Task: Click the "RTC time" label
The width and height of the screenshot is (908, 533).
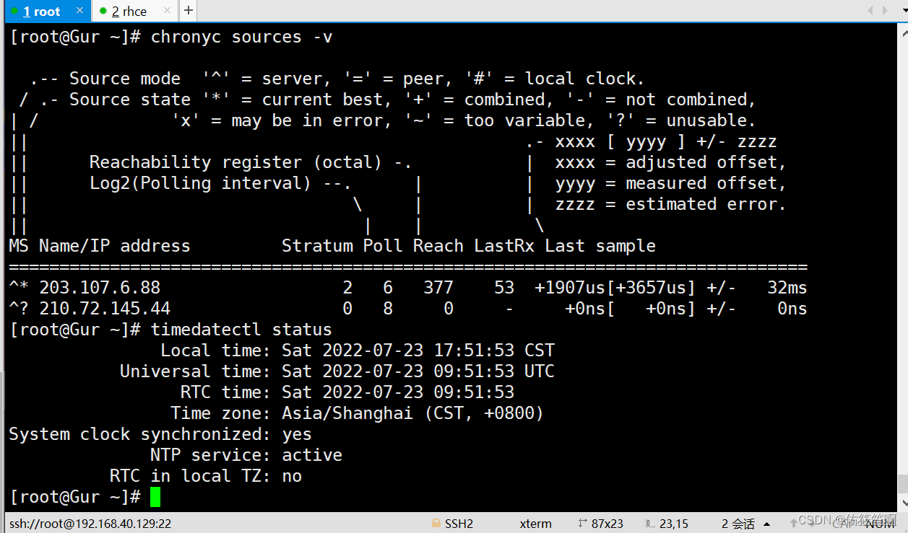Action: (x=226, y=392)
